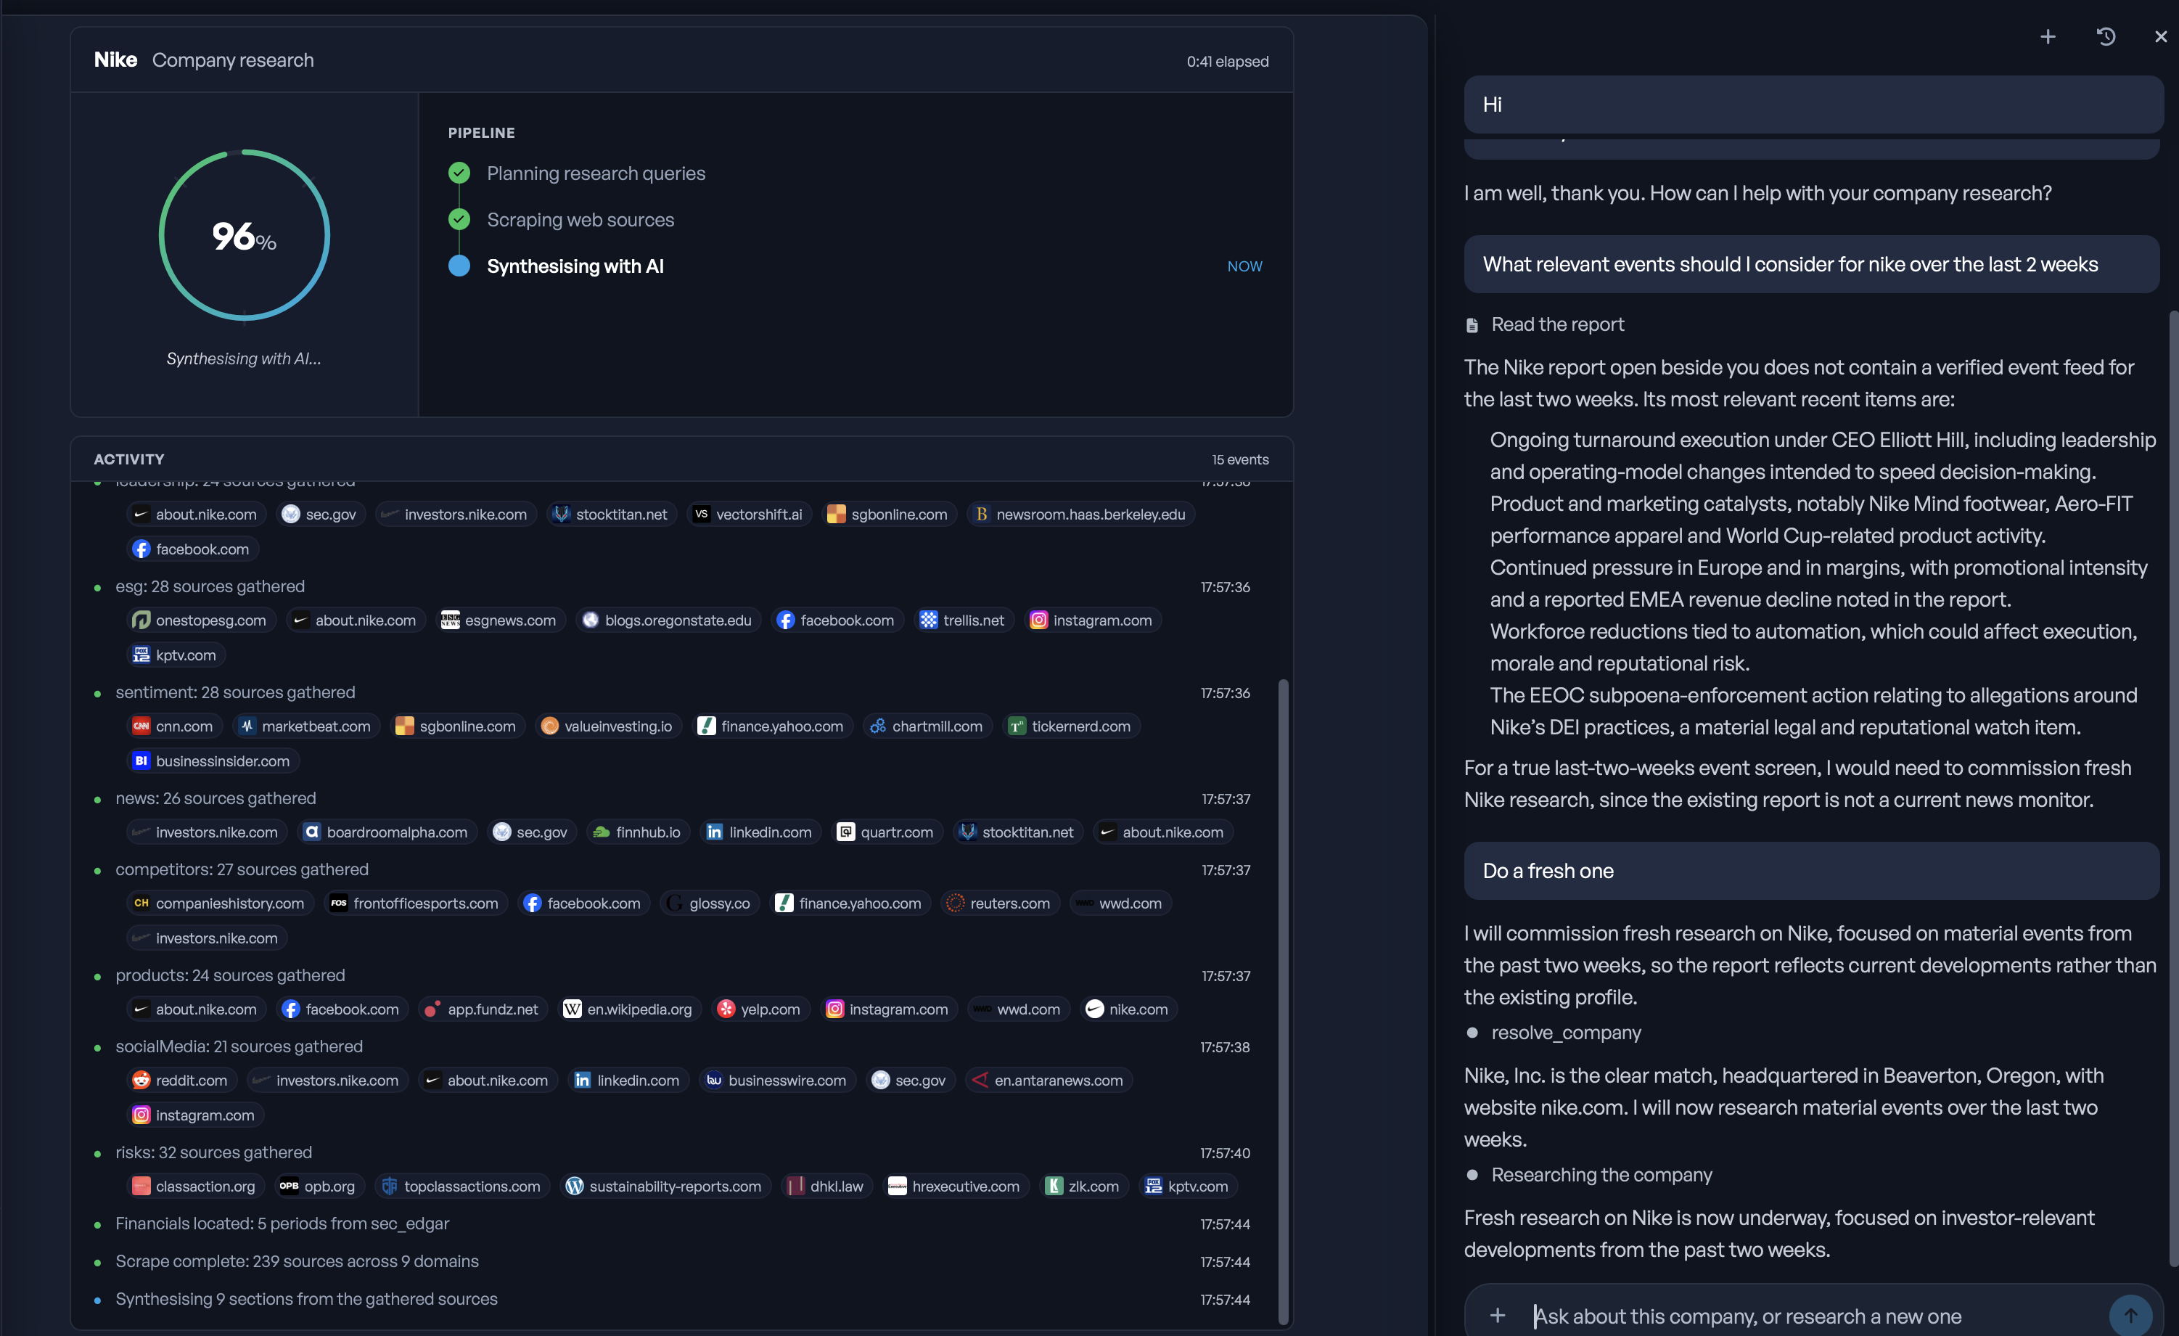Click the 96% progress ring
This screenshot has height=1336, width=2179.
tap(244, 235)
